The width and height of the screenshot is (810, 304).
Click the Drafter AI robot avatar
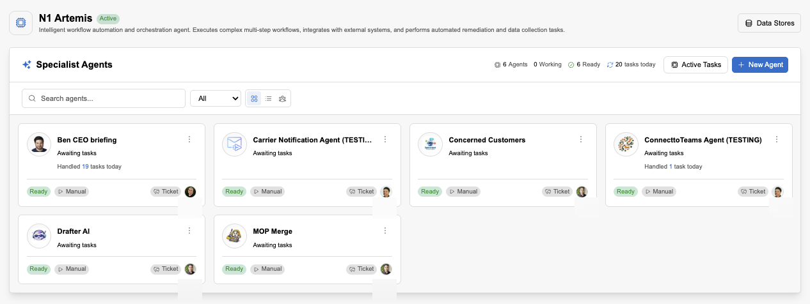tap(38, 236)
